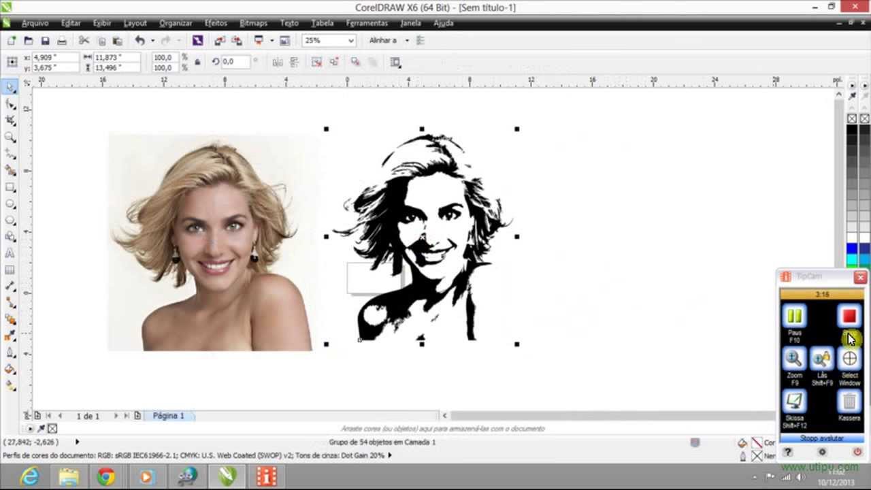Stop the TipCam recording with the red button

click(x=849, y=316)
